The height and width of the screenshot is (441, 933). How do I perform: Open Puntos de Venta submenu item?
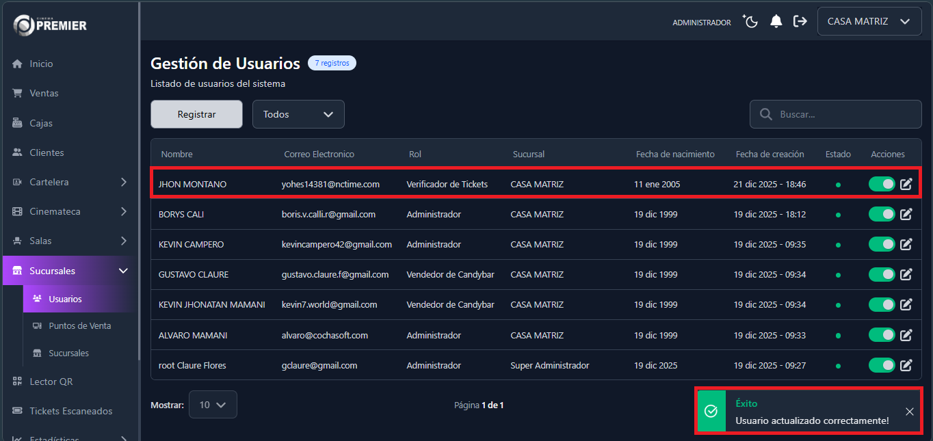tap(79, 326)
